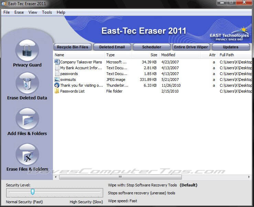Click the Normal Security (Fast) label

pos(24,202)
